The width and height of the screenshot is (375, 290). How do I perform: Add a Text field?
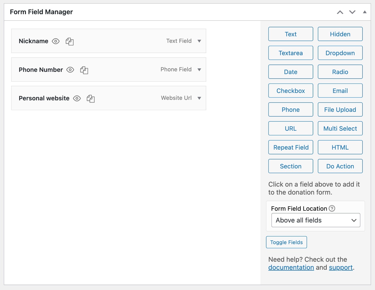click(x=291, y=34)
